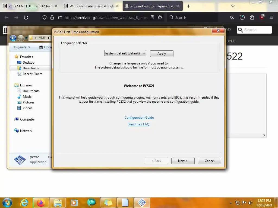Image resolution: width=278 pixels, height=208 pixels.
Task: Open the Readme / FAQ link
Action: point(139,124)
